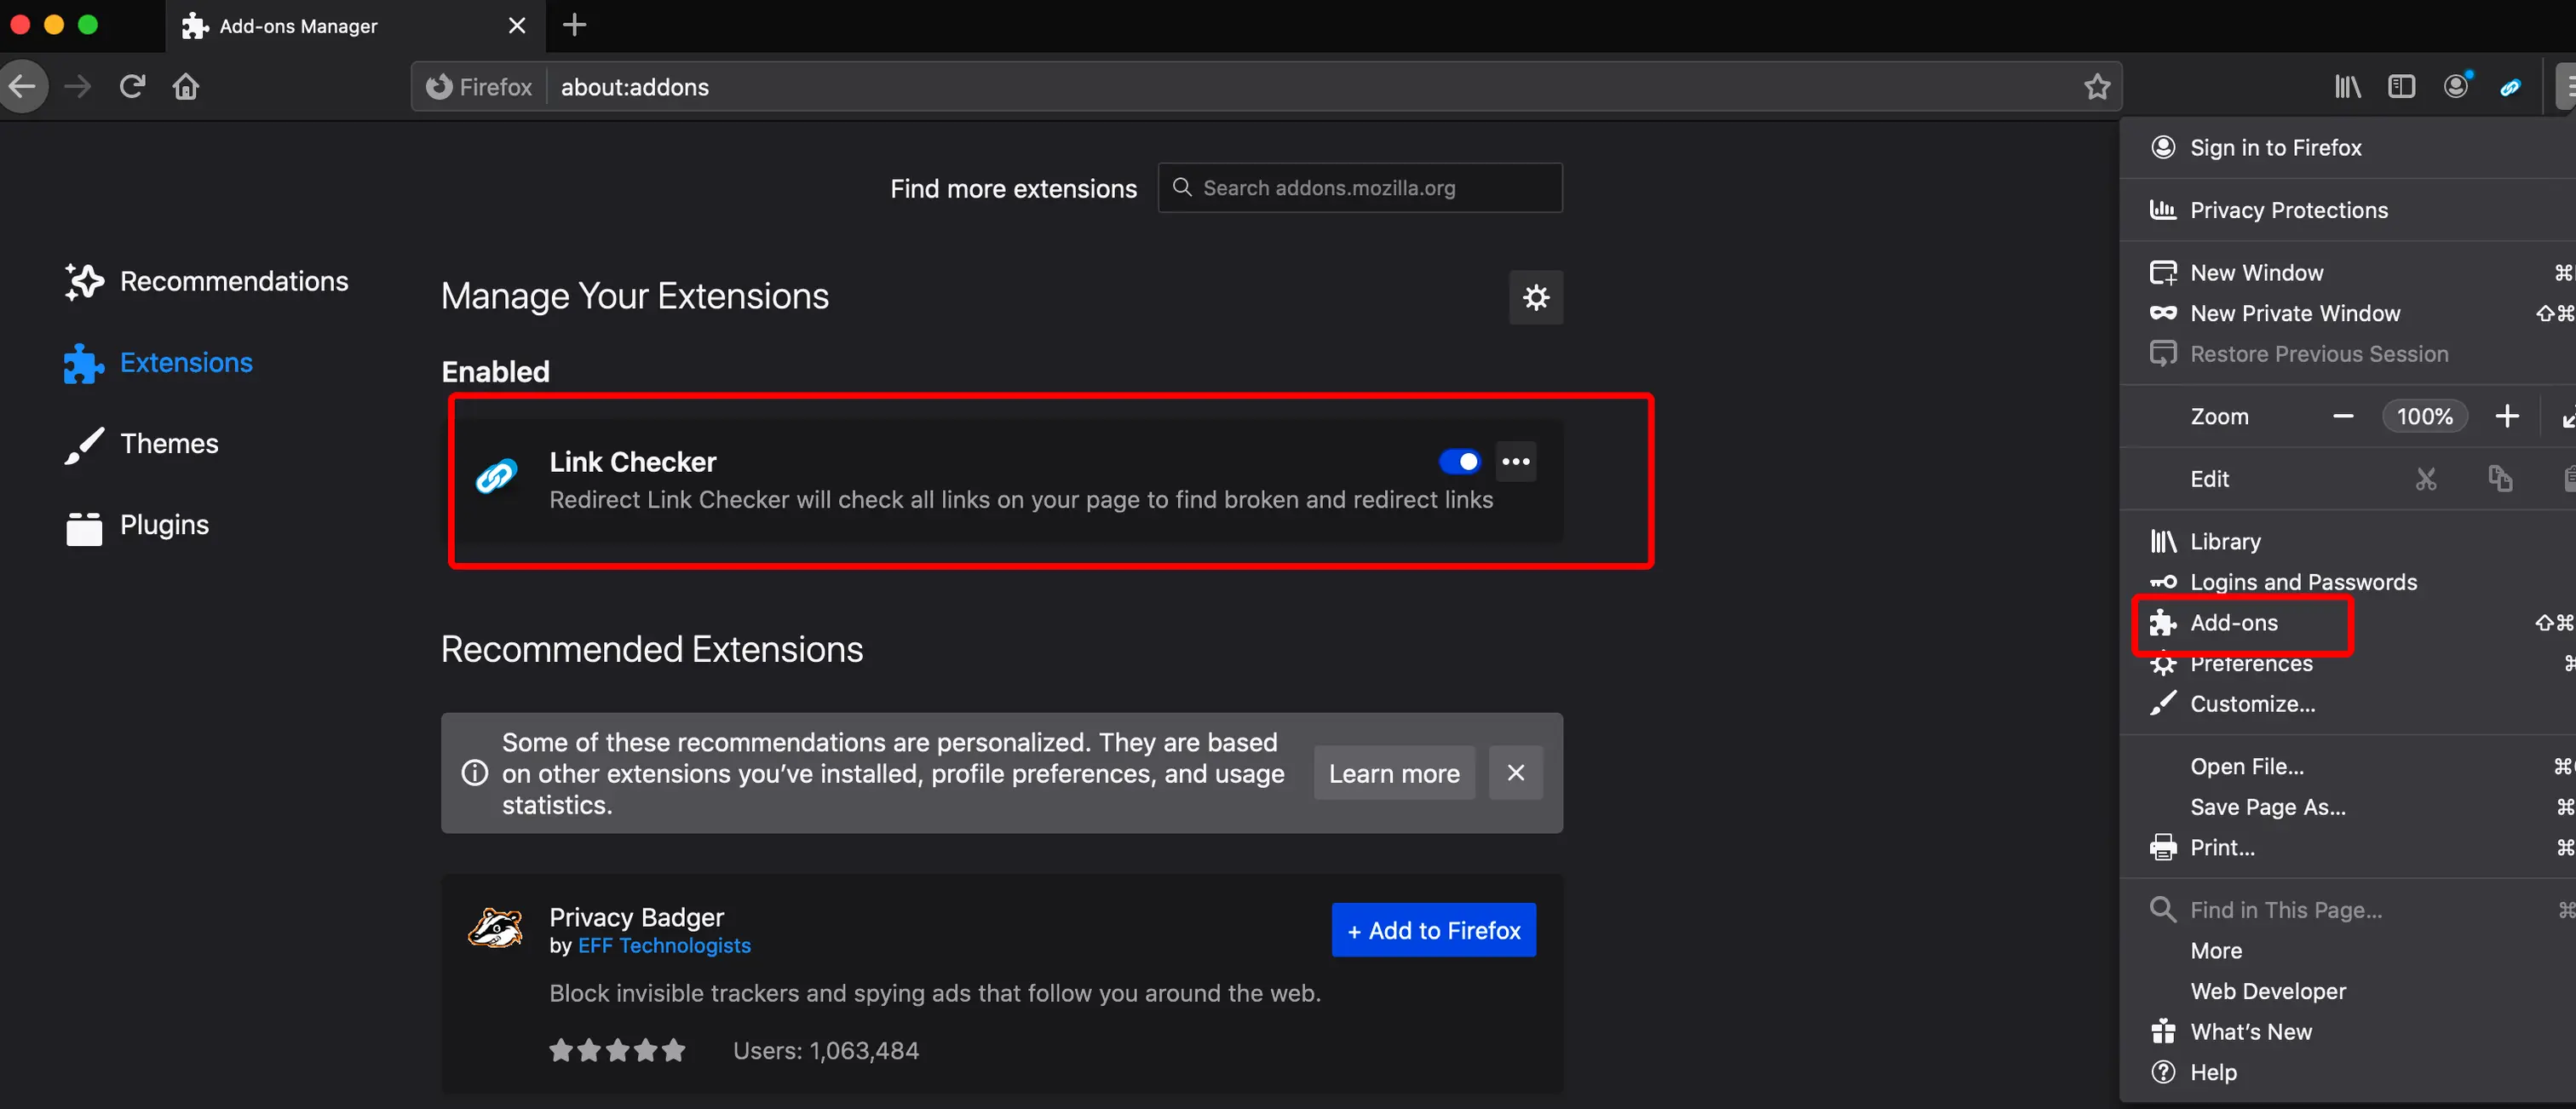This screenshot has height=1109, width=2576.
Task: Increase zoom with the plus button
Action: click(2506, 416)
